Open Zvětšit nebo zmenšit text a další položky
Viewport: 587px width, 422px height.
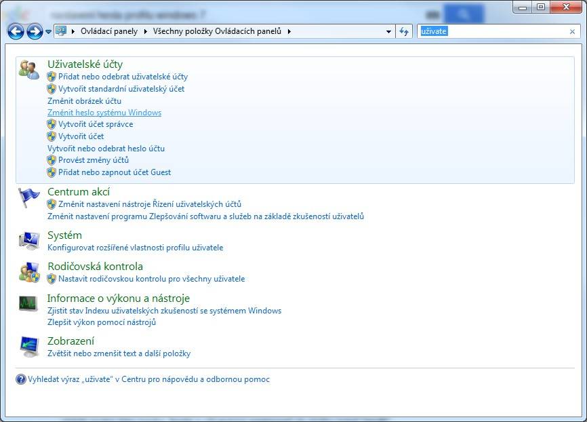coord(119,353)
